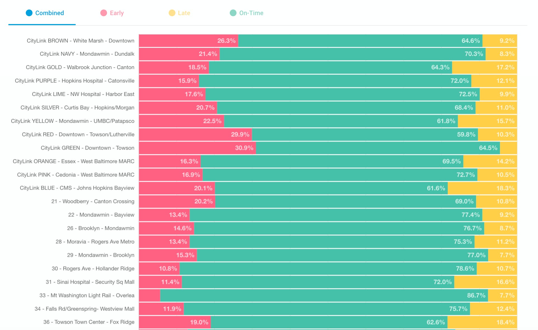Viewport: 538px width, 330px height.
Task: Click the 18.3% late segment for CityLink BLUE
Action: pos(483,188)
